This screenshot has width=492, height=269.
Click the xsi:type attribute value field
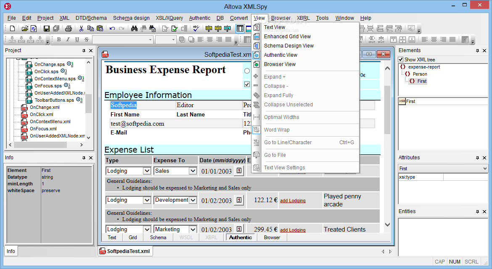point(466,177)
